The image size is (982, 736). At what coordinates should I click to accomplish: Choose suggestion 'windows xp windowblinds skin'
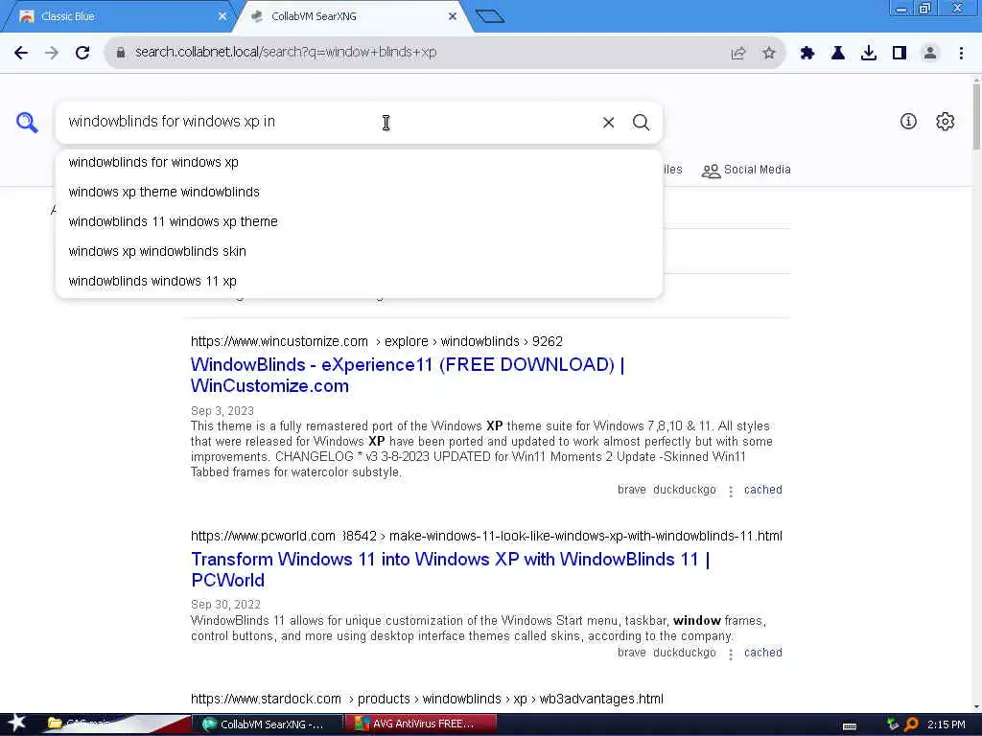pos(359,252)
